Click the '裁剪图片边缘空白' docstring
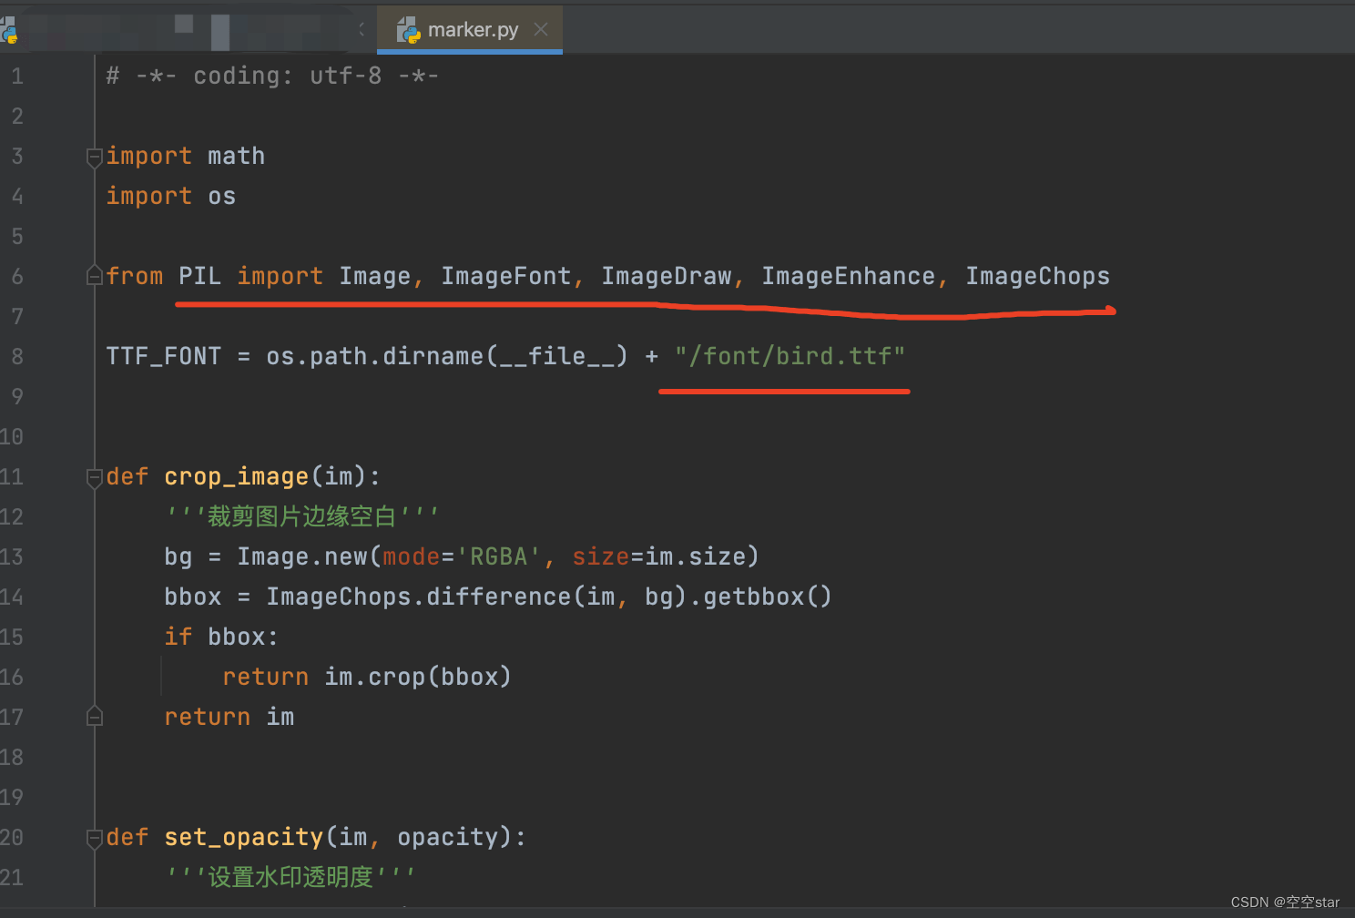Image resolution: width=1355 pixels, height=918 pixels. click(302, 516)
